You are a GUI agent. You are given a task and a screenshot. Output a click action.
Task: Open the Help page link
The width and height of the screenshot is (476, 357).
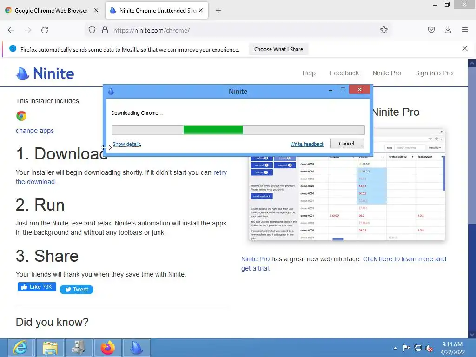(309, 73)
